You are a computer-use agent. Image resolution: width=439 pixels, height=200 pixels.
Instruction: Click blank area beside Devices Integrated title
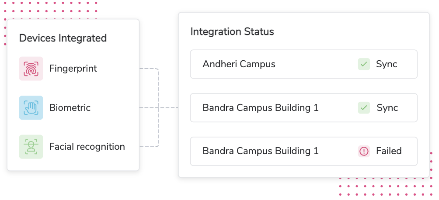click(122, 38)
